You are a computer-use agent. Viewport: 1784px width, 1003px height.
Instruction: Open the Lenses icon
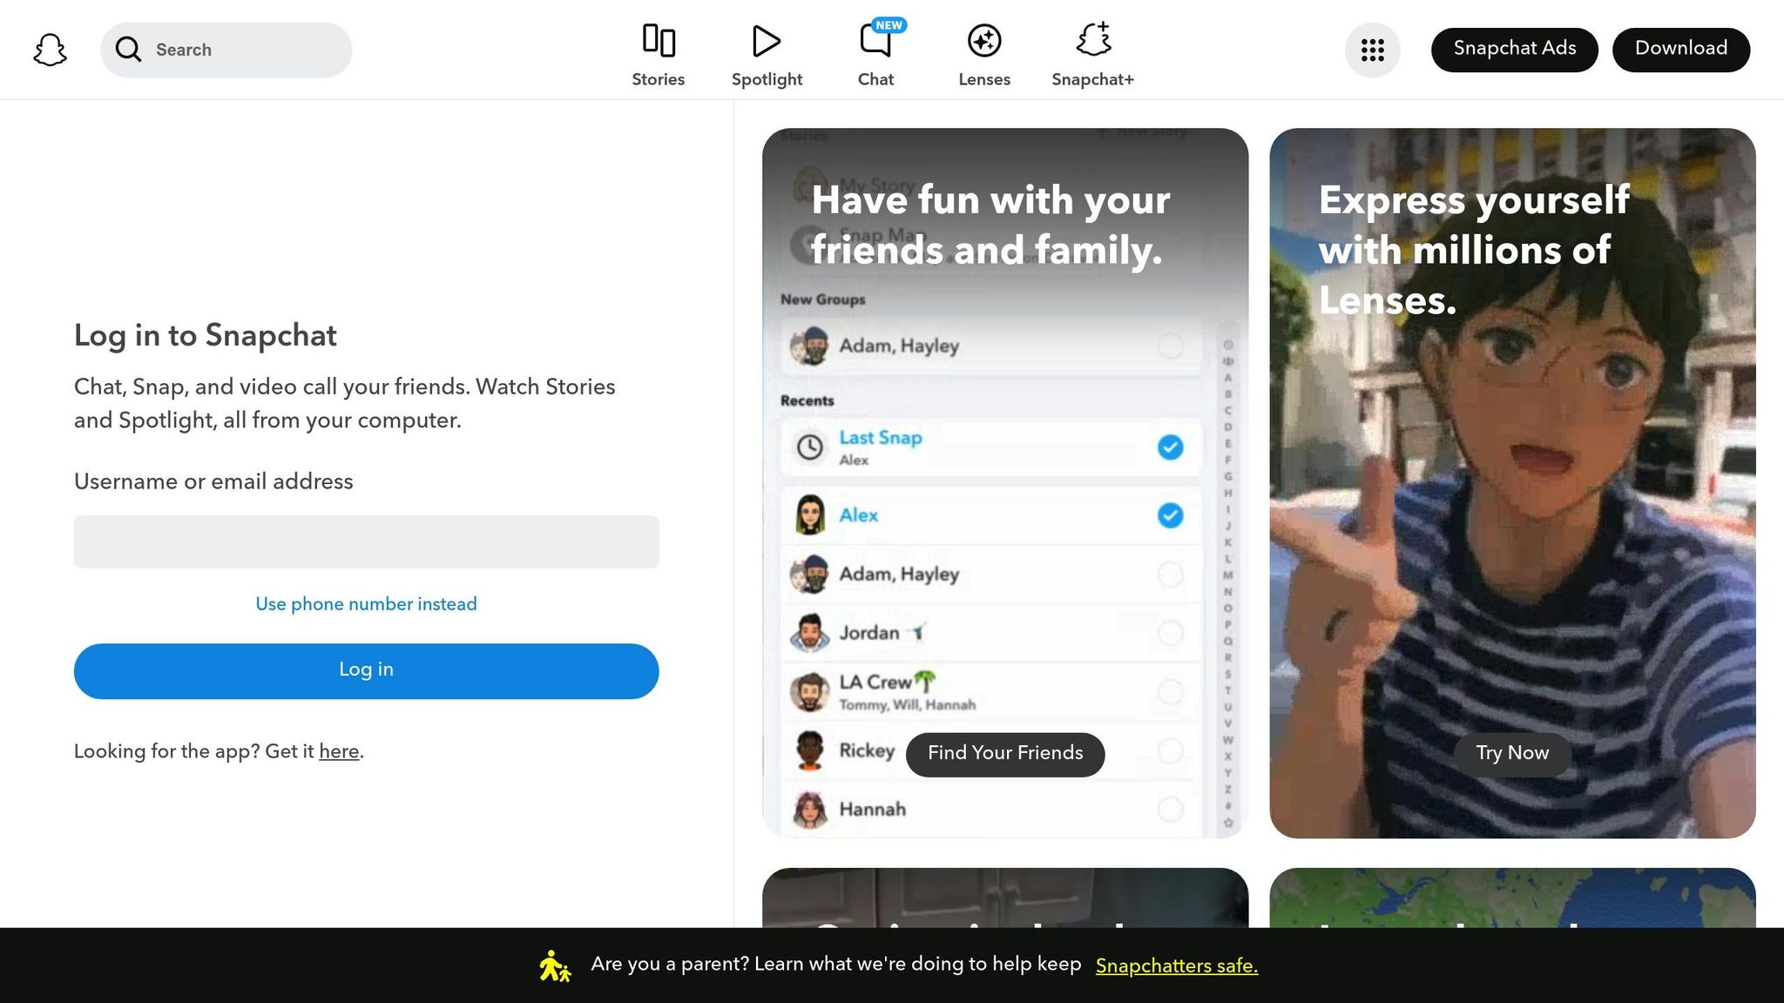[983, 41]
